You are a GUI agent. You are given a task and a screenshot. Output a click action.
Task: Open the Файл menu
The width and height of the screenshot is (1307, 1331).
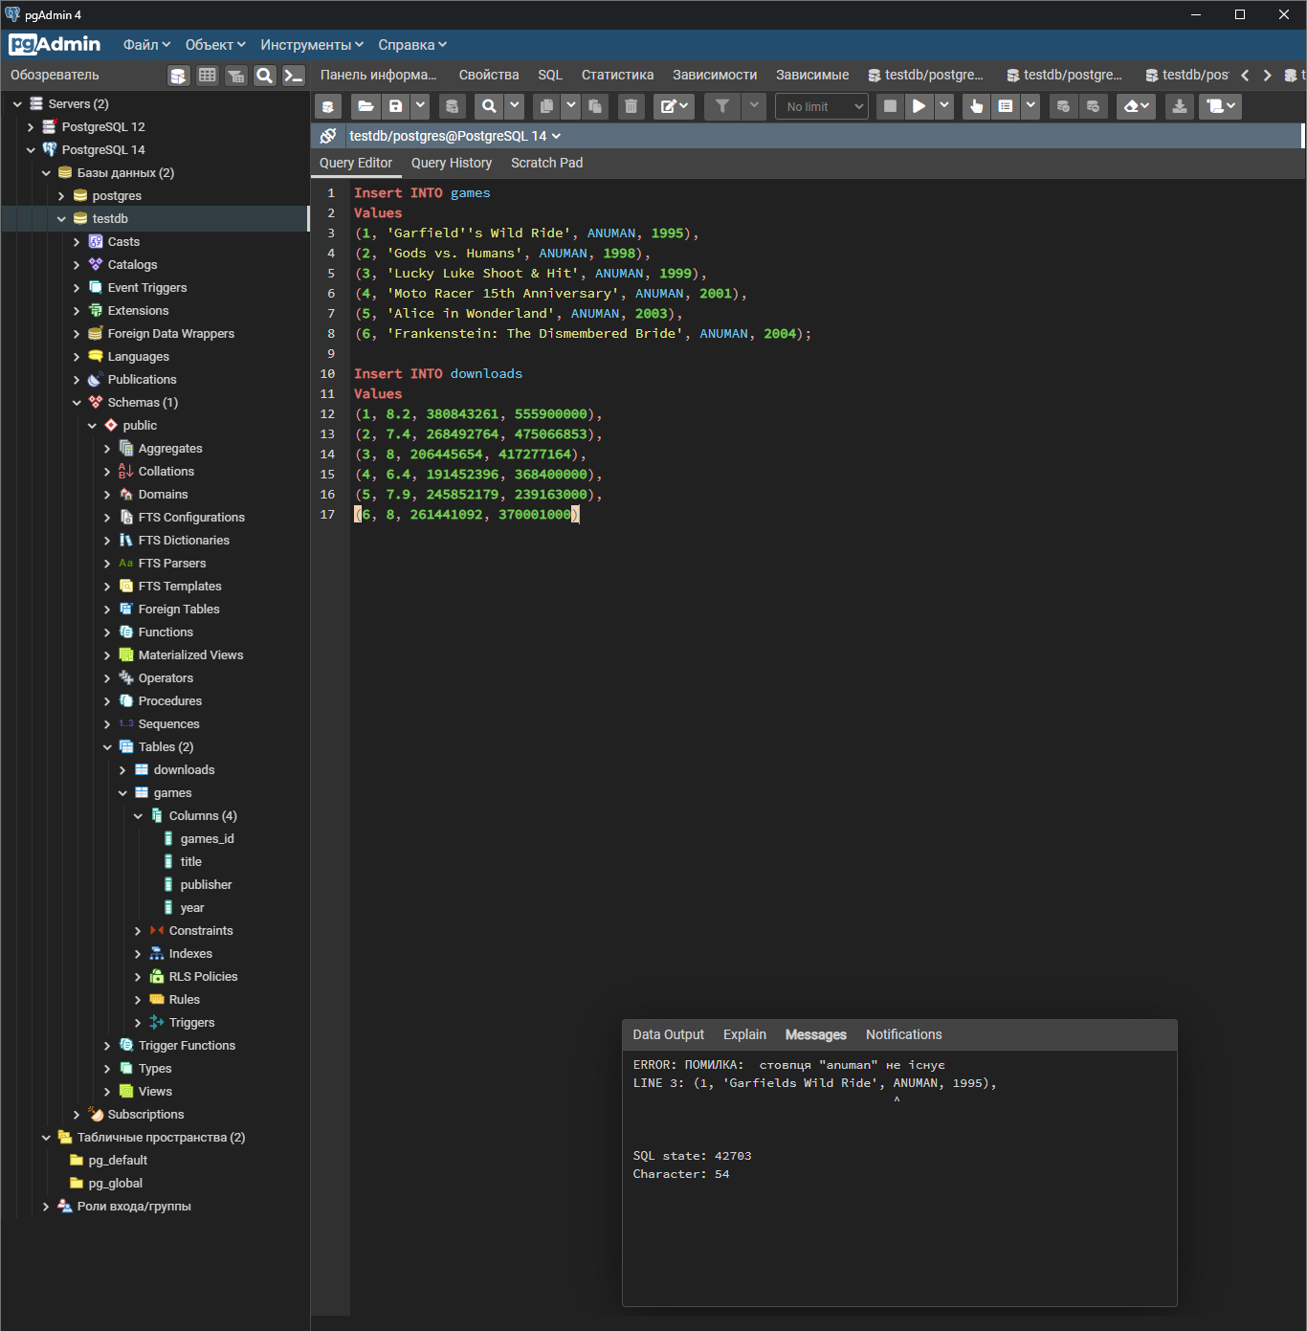[x=146, y=45]
